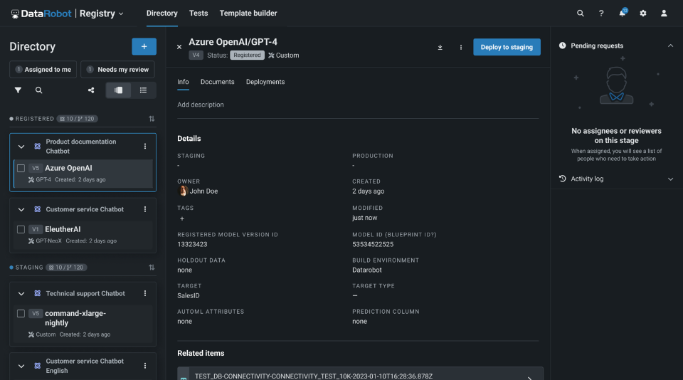The image size is (683, 380).
Task: Open the notifications bell
Action: 623,14
